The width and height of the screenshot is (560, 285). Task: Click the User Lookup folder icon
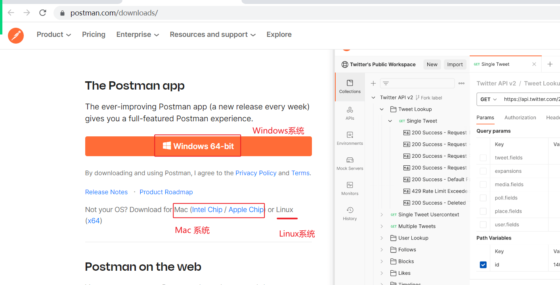393,238
